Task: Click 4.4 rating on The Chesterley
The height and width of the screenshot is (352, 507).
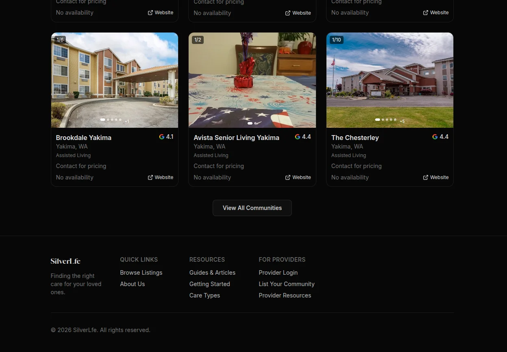Action: click(x=444, y=137)
